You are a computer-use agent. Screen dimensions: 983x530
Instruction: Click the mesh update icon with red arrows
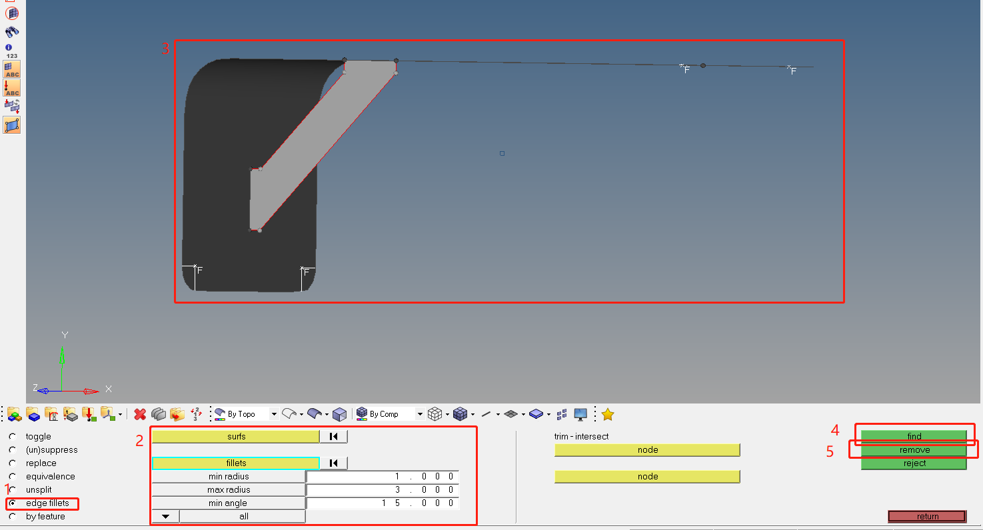12,106
